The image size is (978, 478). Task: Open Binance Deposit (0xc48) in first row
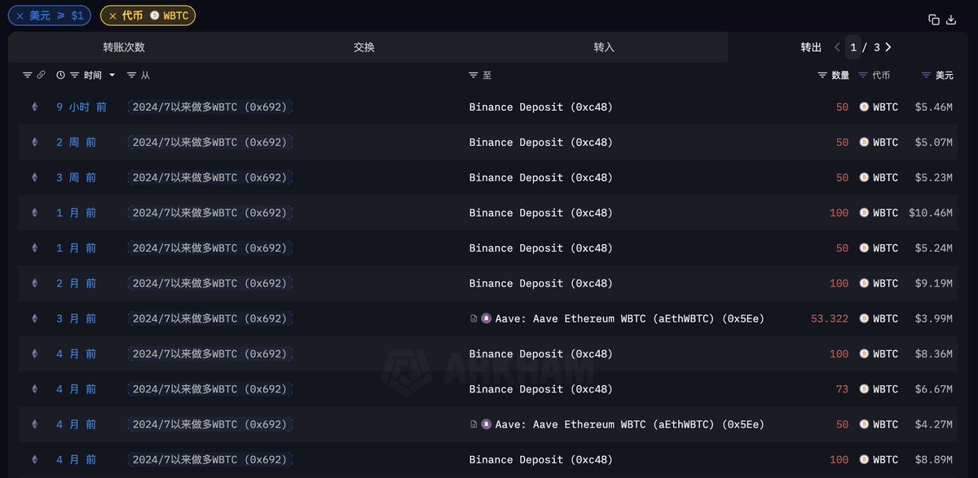[x=541, y=107]
